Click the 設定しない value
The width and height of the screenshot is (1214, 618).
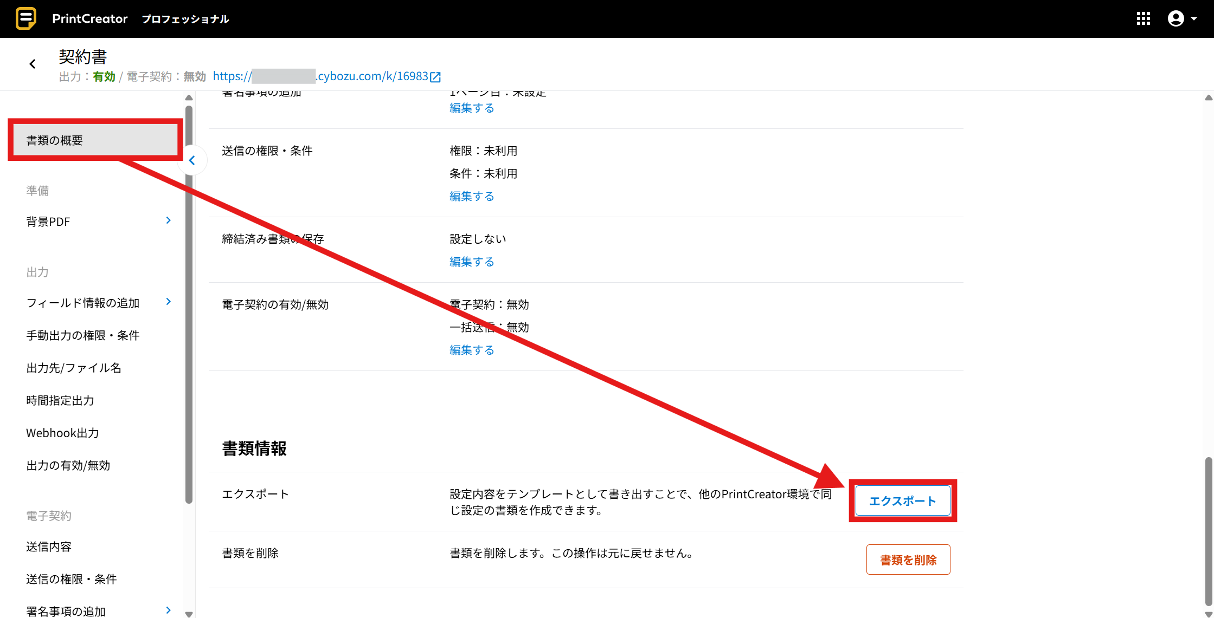pos(478,239)
